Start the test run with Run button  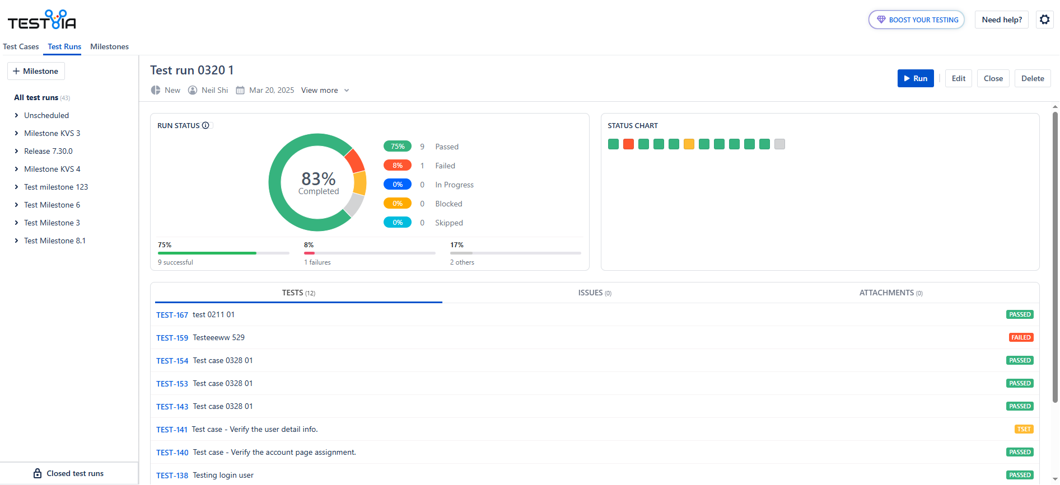tap(915, 78)
